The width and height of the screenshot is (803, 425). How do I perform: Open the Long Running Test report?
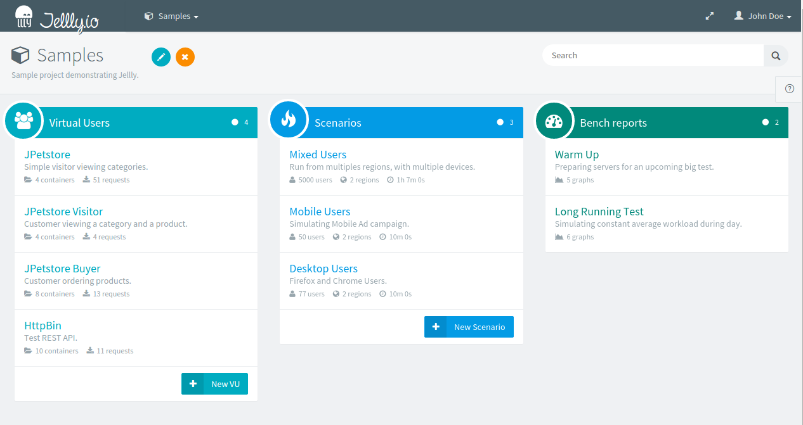tap(599, 212)
